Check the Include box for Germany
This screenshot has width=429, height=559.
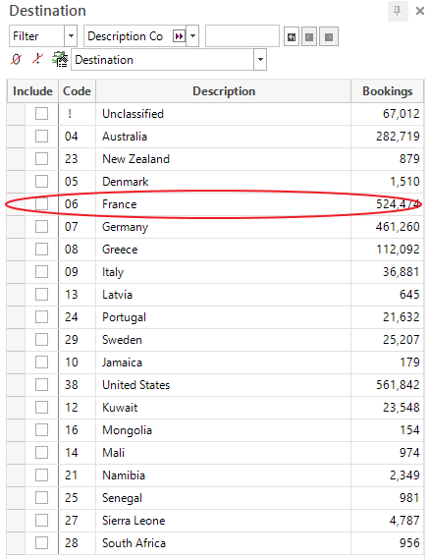point(41,226)
